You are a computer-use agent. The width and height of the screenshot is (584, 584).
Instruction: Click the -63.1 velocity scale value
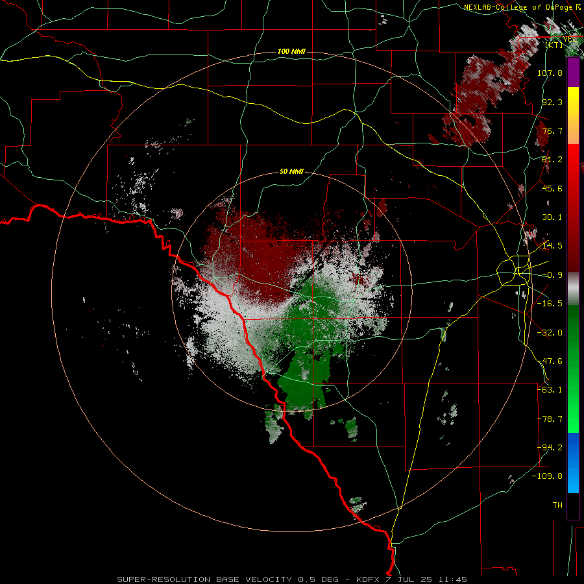pyautogui.click(x=550, y=390)
